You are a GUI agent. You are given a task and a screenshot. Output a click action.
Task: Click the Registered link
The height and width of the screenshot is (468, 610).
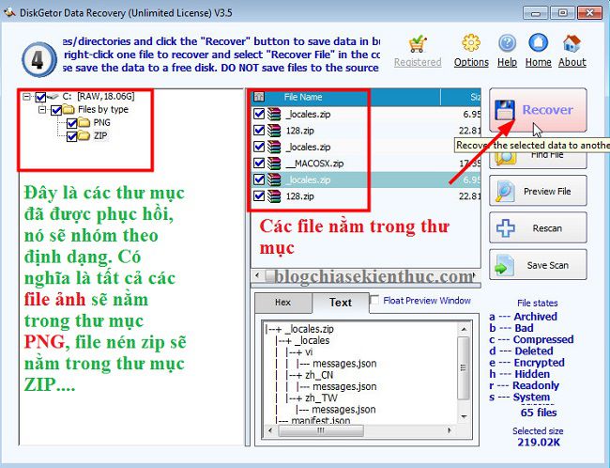(x=418, y=62)
